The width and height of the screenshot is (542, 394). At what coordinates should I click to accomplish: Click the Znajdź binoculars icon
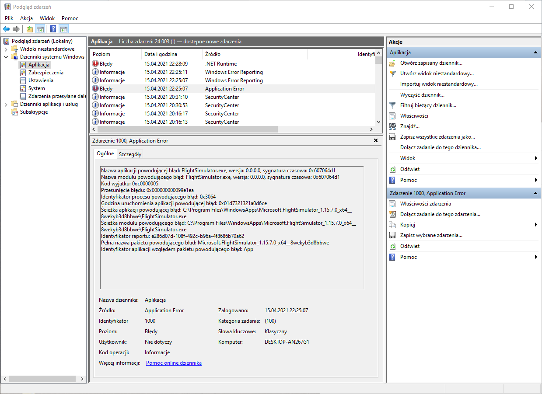click(392, 126)
